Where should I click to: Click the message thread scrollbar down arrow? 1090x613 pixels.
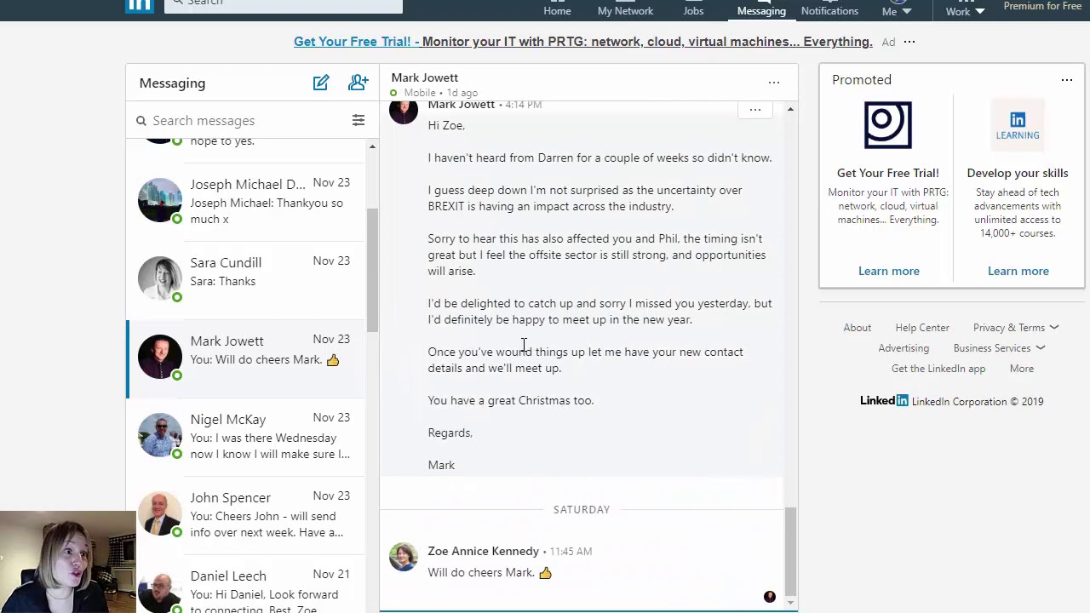(790, 603)
